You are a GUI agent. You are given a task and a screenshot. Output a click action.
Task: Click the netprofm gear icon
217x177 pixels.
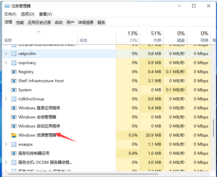tap(14, 54)
